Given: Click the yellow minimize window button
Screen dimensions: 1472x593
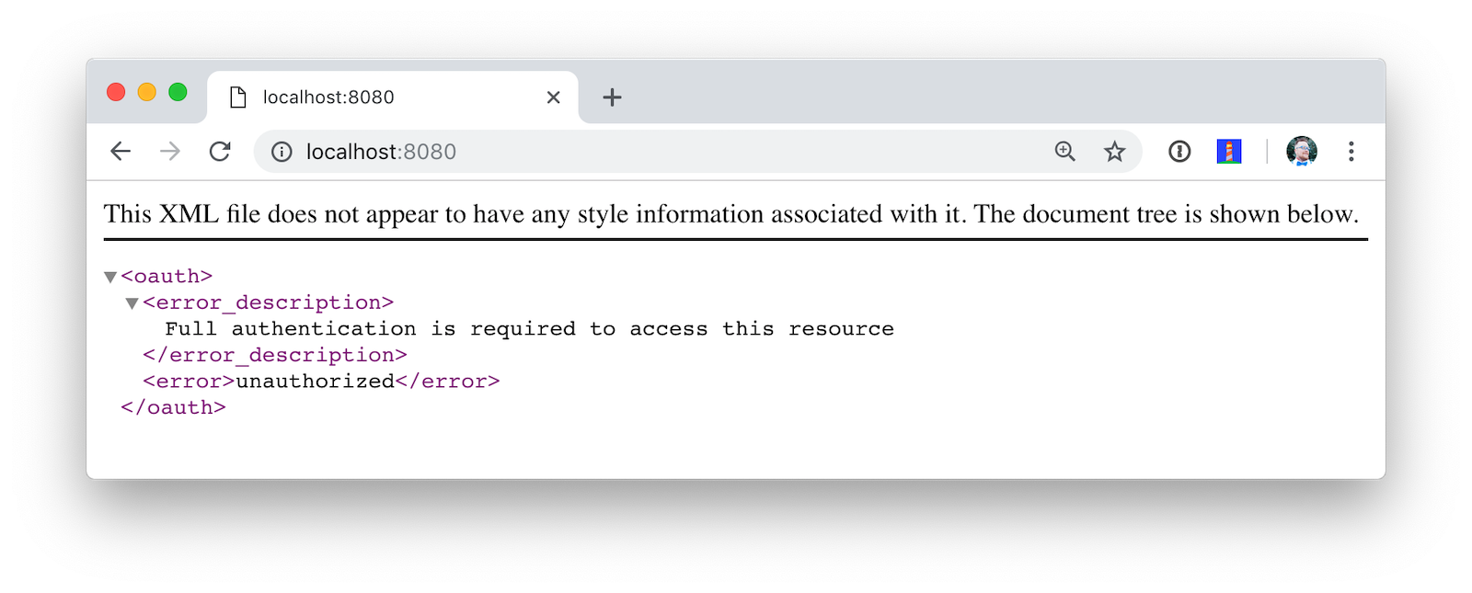Looking at the screenshot, I should pyautogui.click(x=147, y=92).
